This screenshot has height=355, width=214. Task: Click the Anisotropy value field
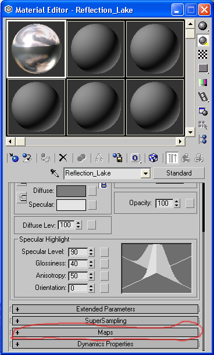point(78,276)
